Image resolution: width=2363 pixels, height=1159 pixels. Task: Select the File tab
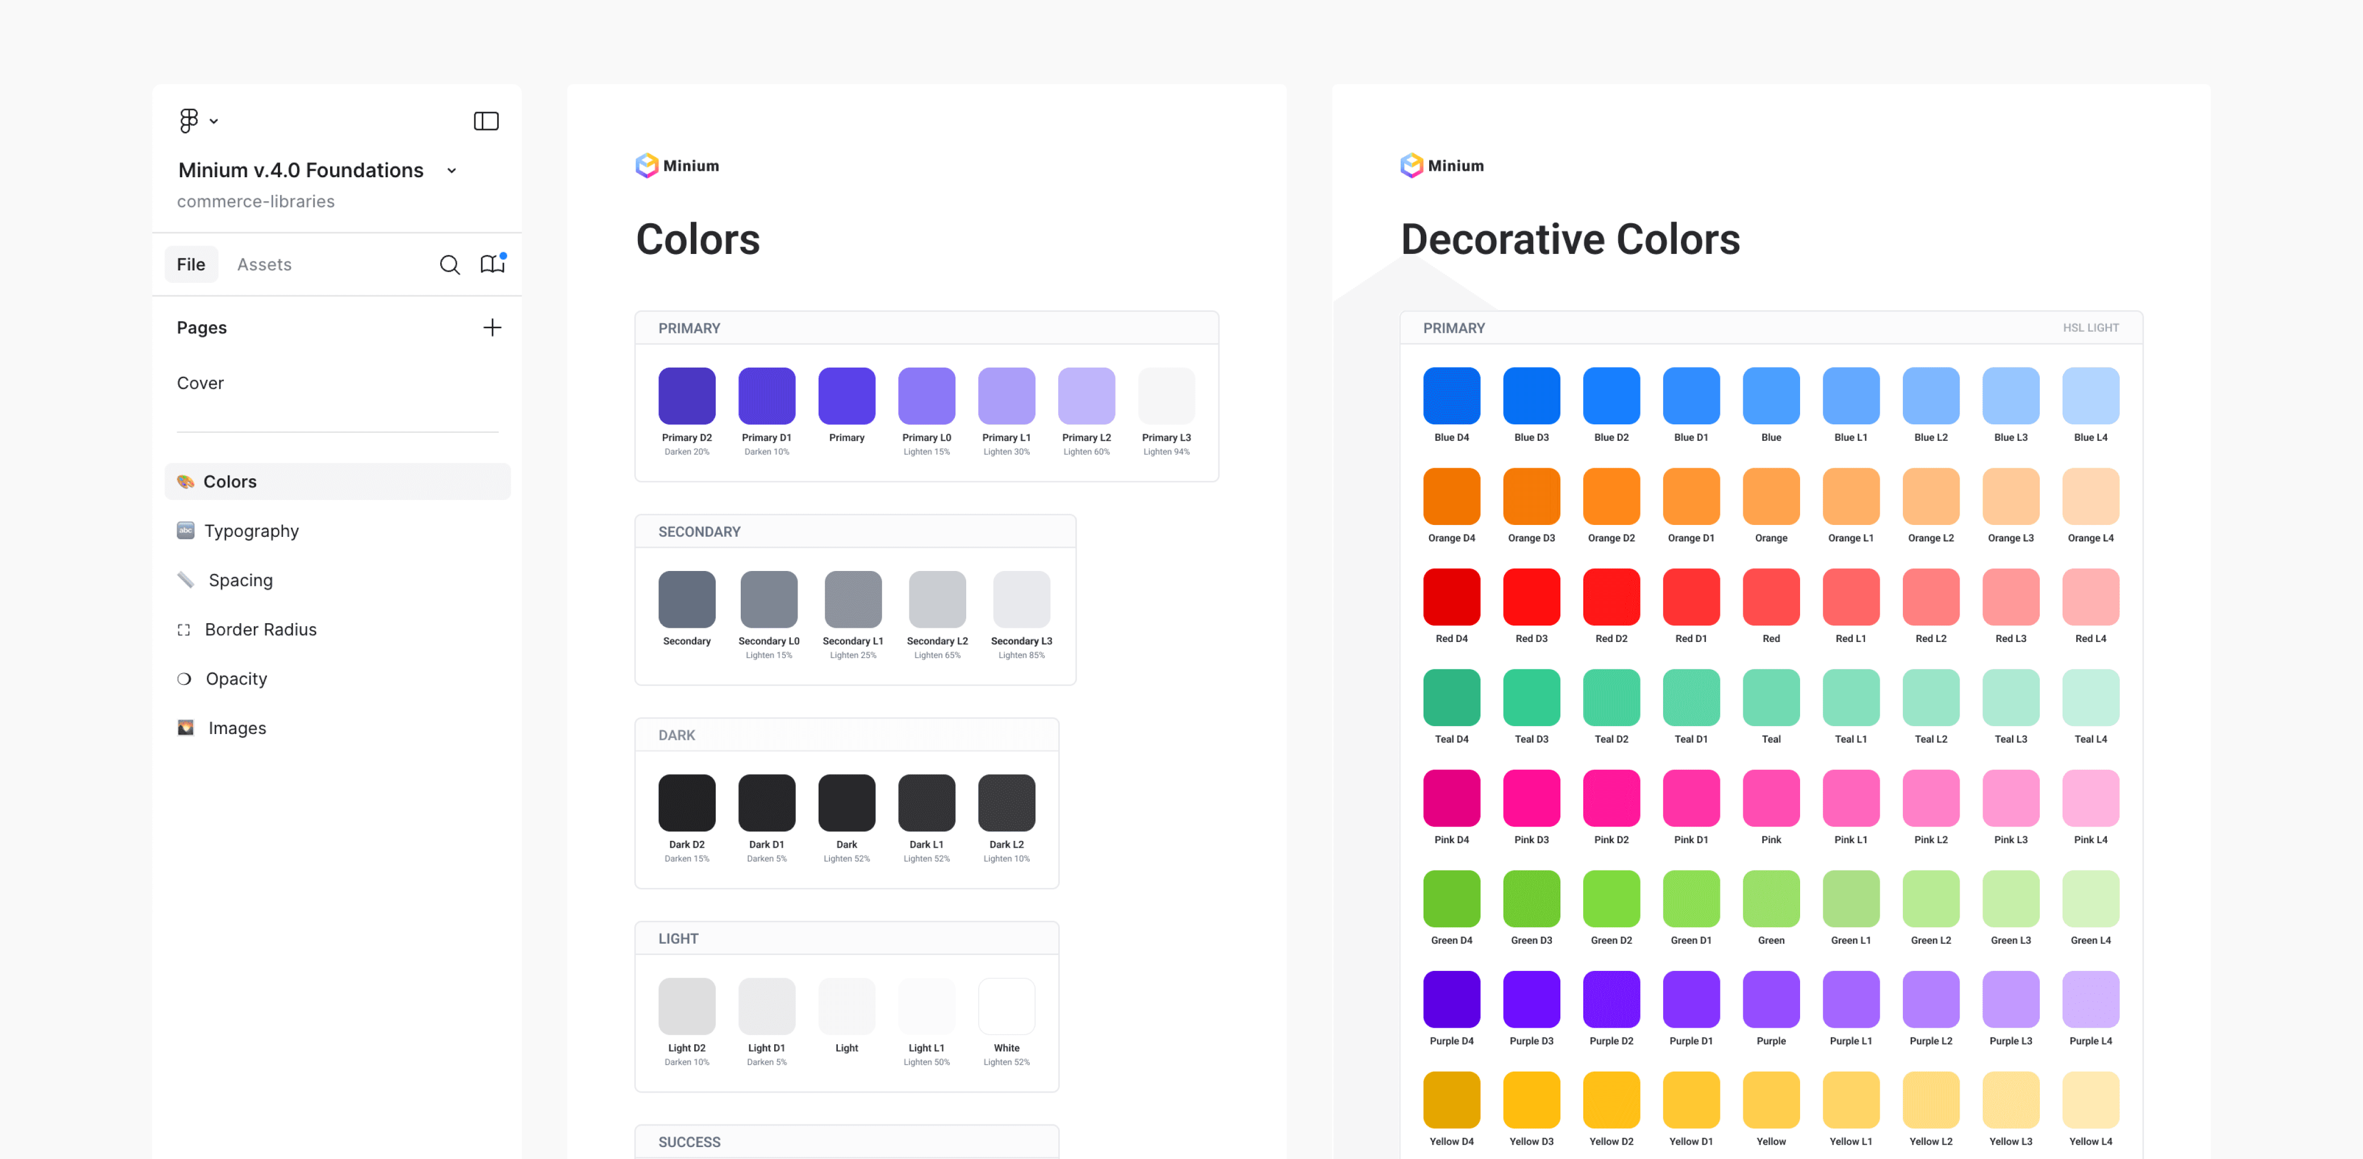point(191,264)
